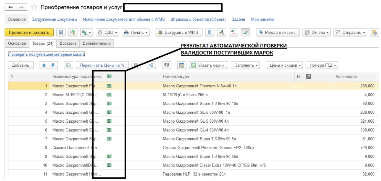
Task: Expand the Цены и скидки dropdown
Action: (284, 65)
